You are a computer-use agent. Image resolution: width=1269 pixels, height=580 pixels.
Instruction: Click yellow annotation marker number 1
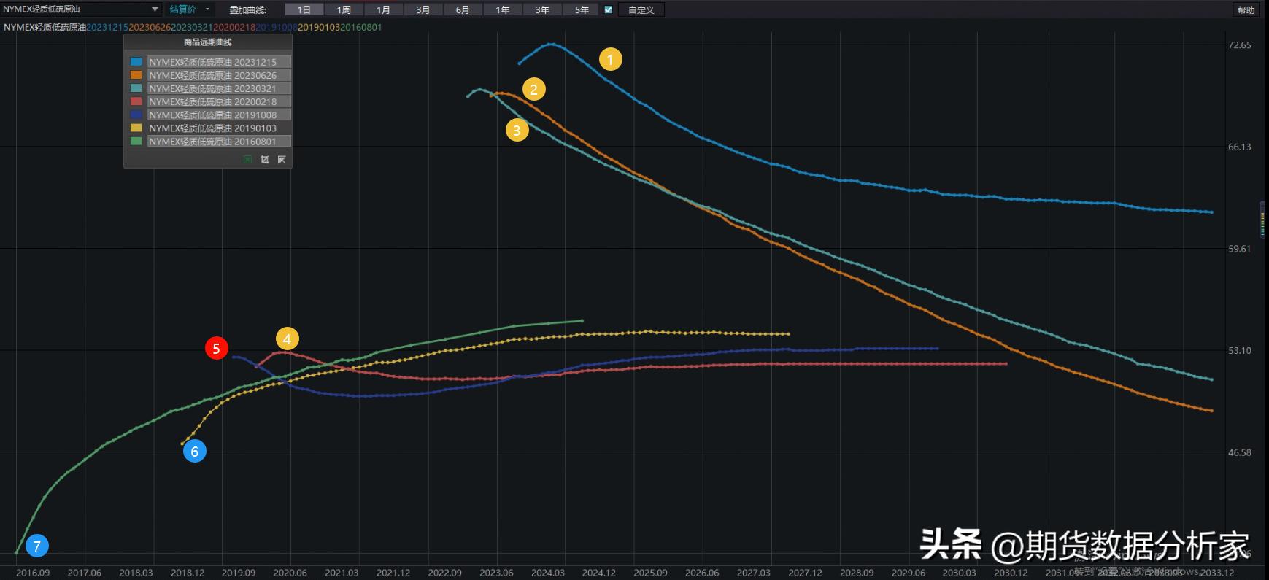click(610, 59)
